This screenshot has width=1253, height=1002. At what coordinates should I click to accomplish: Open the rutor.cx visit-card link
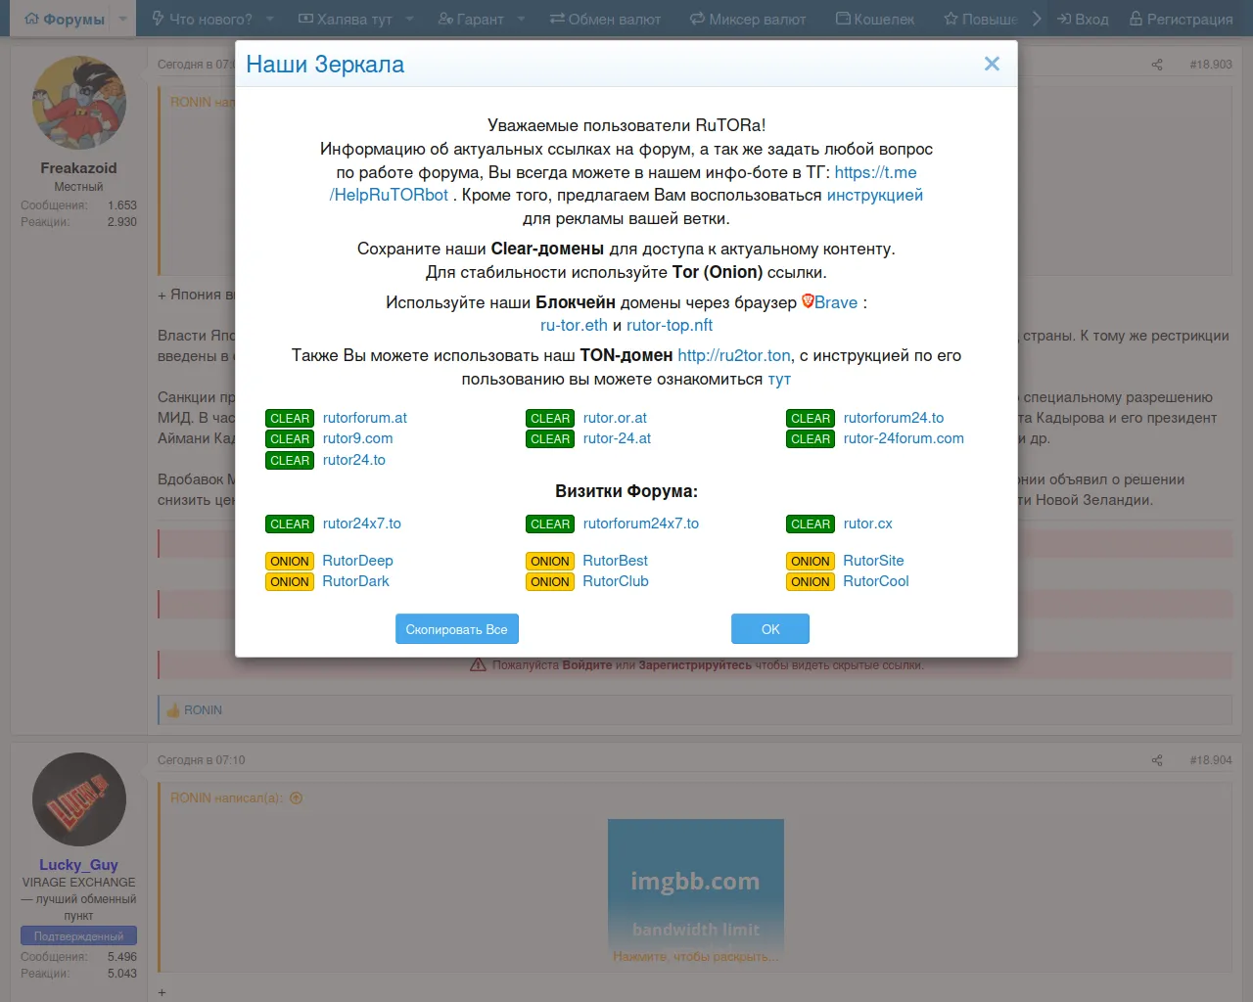pyautogui.click(x=868, y=524)
